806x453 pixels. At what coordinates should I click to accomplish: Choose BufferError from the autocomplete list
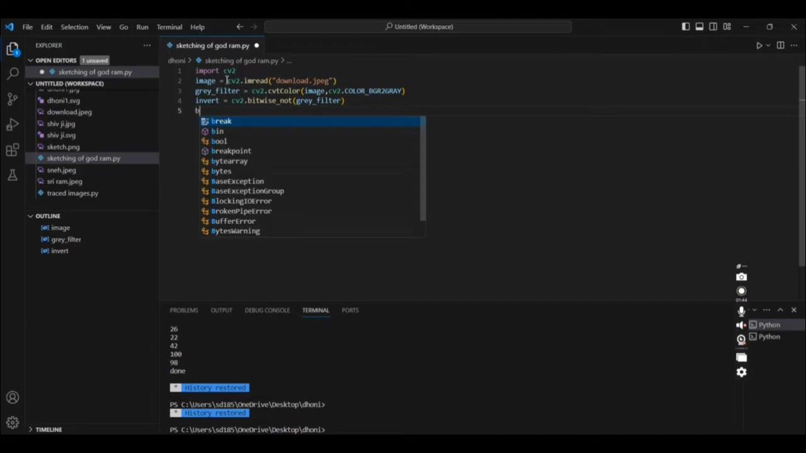pyautogui.click(x=309, y=221)
